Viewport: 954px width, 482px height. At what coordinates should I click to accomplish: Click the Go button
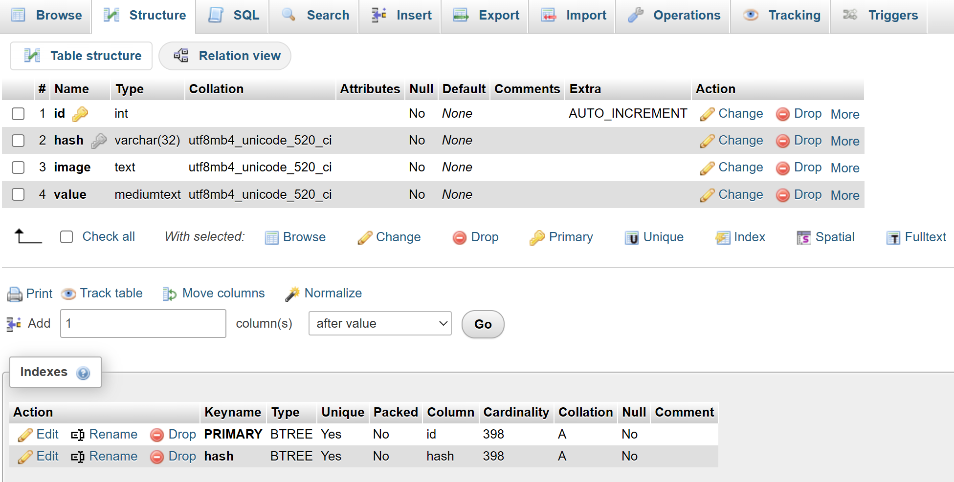pos(483,324)
